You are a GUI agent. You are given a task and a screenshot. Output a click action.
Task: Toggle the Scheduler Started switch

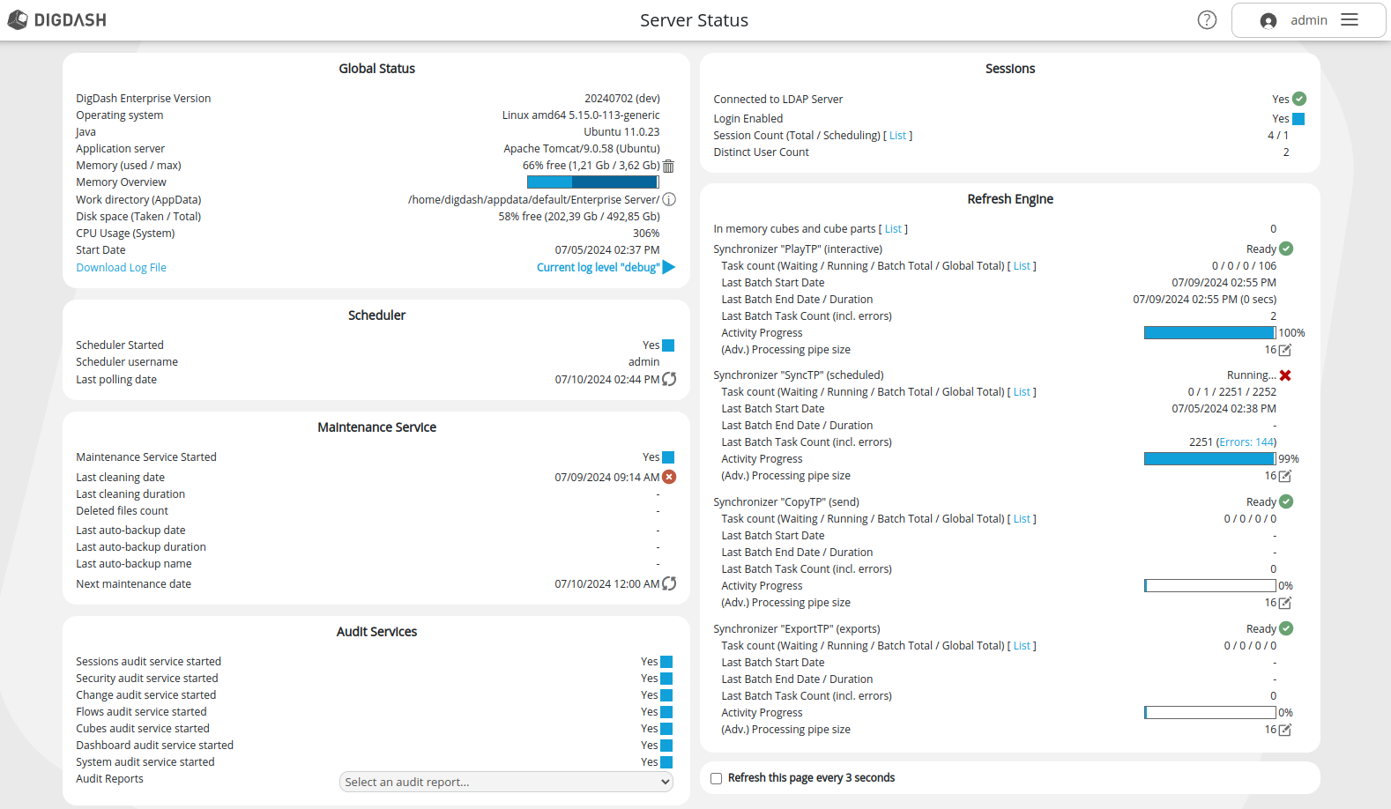(x=668, y=345)
